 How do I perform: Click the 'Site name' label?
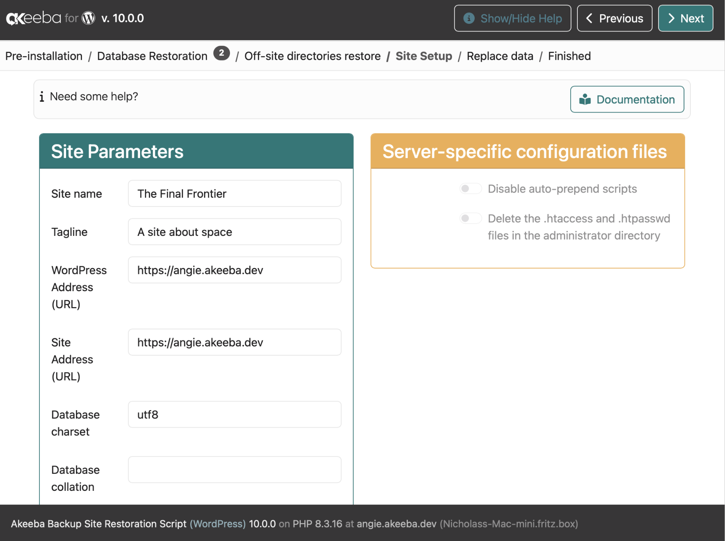point(77,194)
